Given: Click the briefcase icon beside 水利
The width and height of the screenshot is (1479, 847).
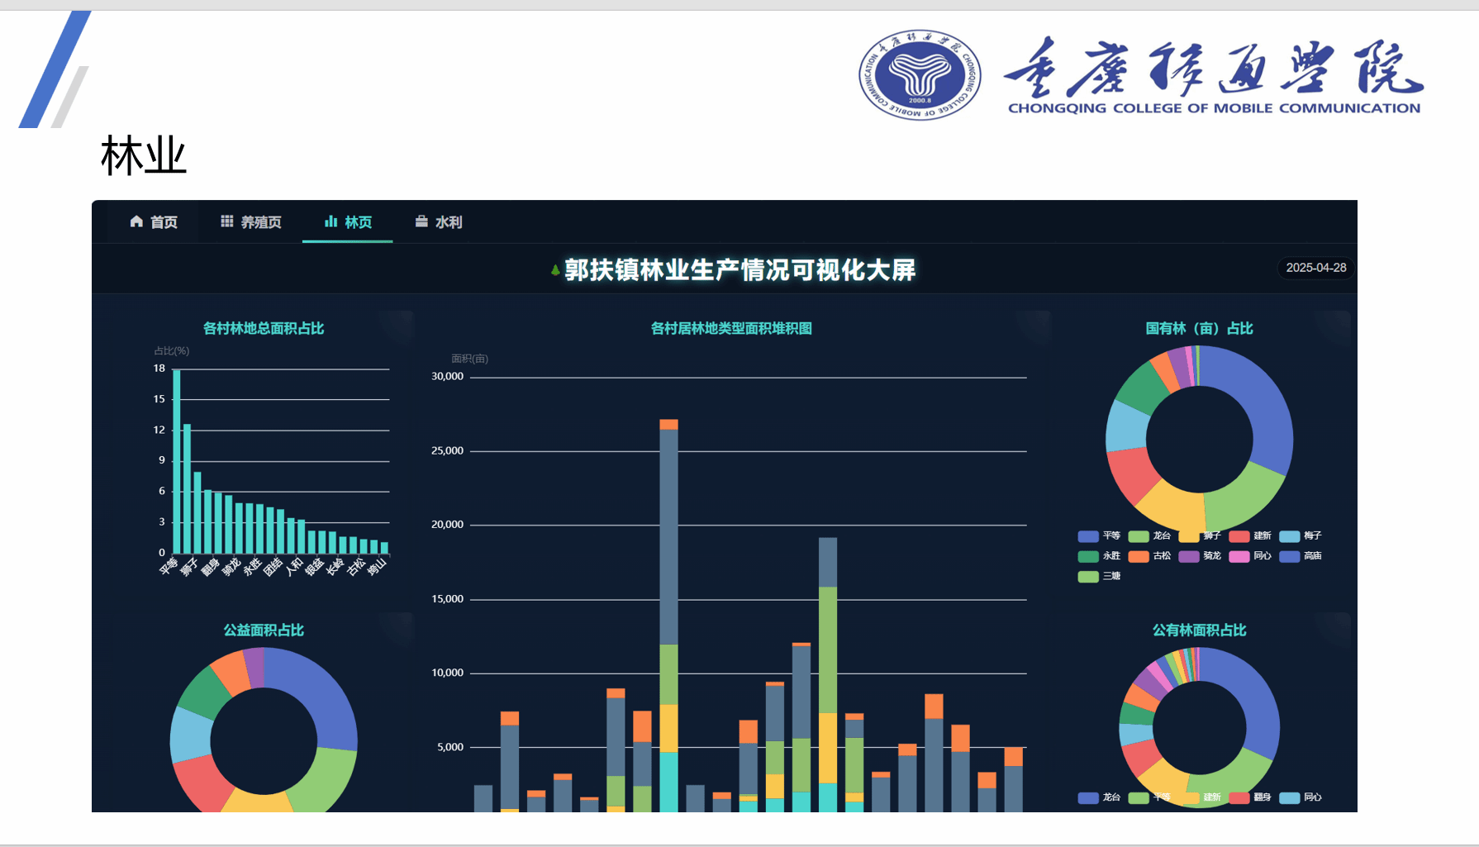Looking at the screenshot, I should [x=421, y=221].
